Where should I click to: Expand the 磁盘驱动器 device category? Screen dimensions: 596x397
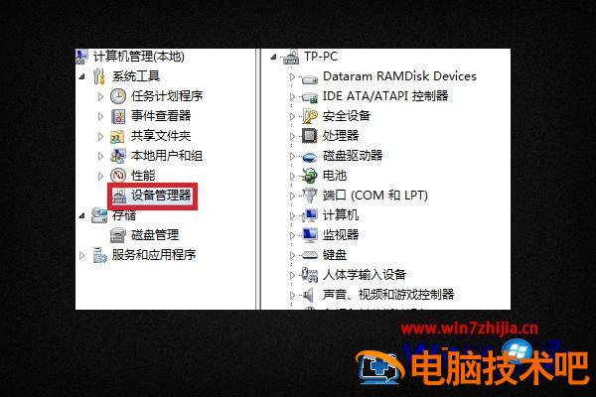pos(292,156)
